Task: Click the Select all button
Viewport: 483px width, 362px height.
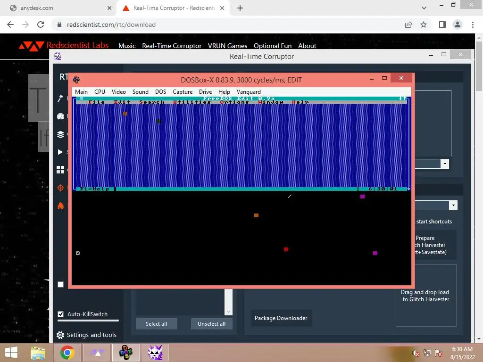Action: (x=157, y=324)
